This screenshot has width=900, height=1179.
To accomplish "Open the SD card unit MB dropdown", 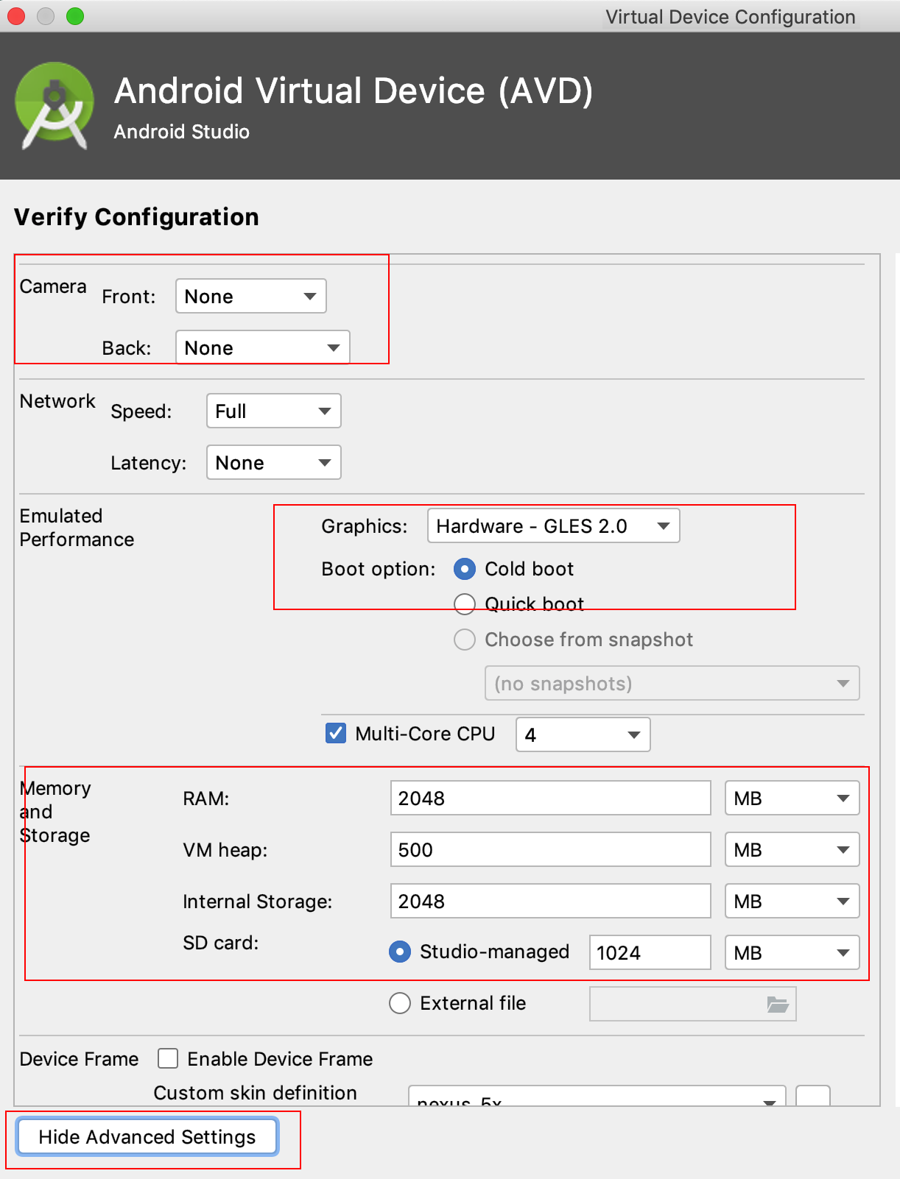I will click(792, 953).
